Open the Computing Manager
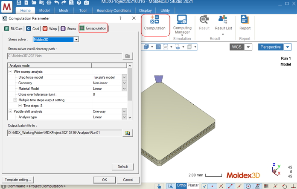 click(182, 24)
